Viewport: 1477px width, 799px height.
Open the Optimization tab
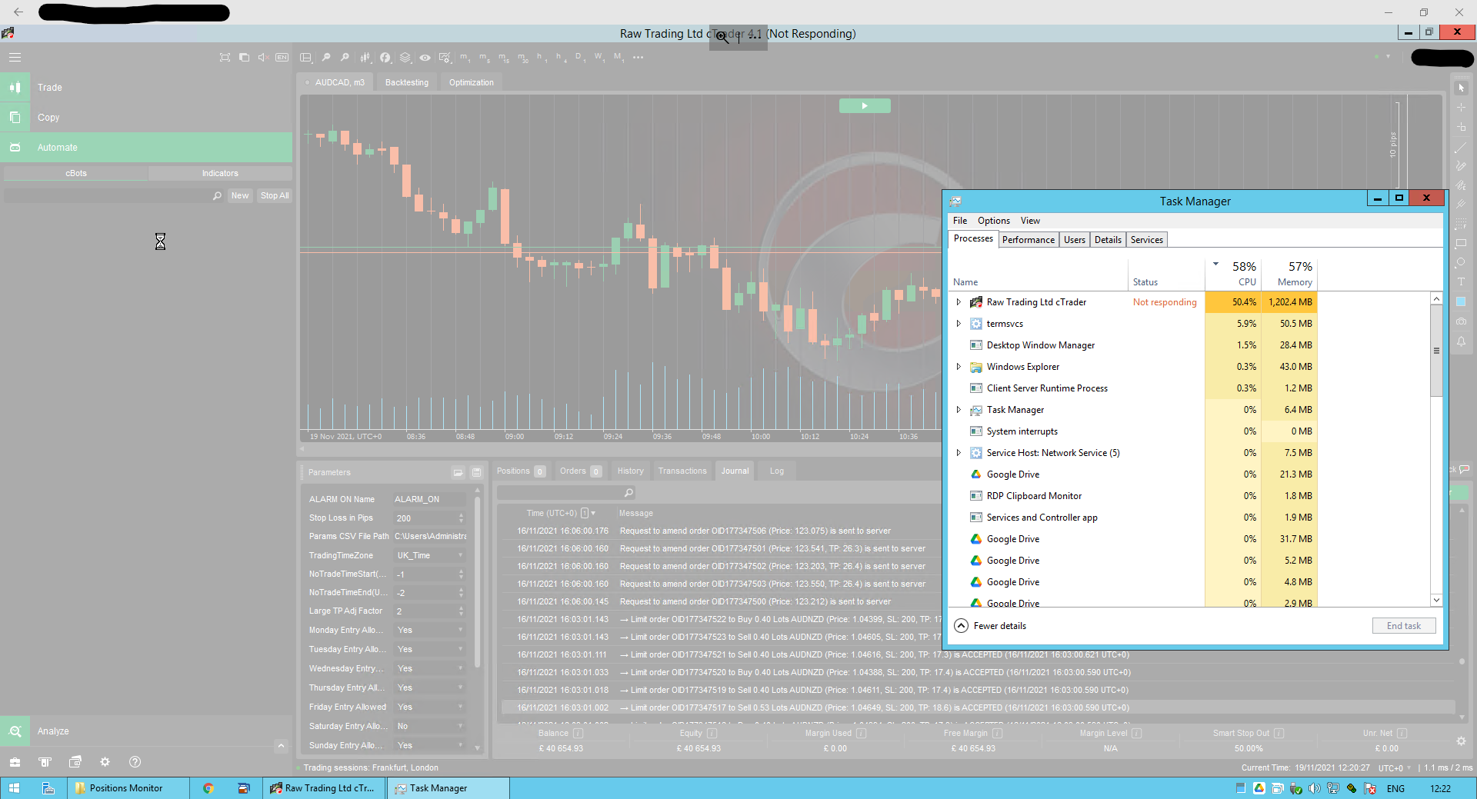tap(472, 82)
